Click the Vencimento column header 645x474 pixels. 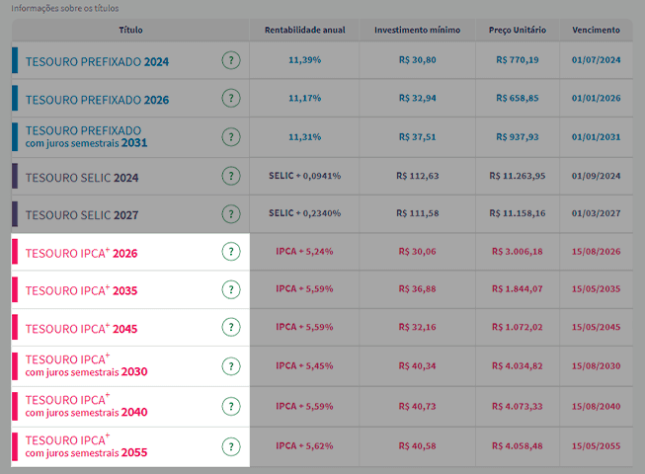[x=596, y=30]
